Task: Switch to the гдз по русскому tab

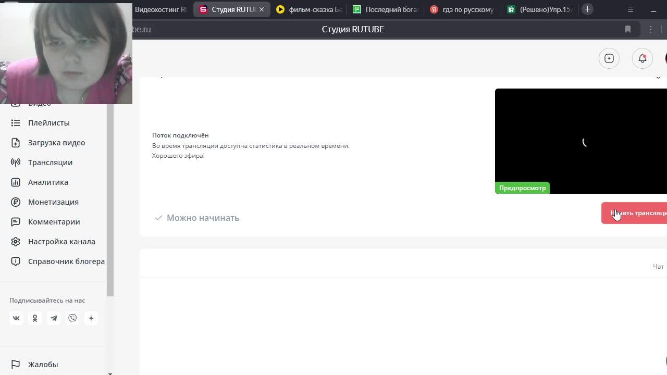Action: pos(463,9)
